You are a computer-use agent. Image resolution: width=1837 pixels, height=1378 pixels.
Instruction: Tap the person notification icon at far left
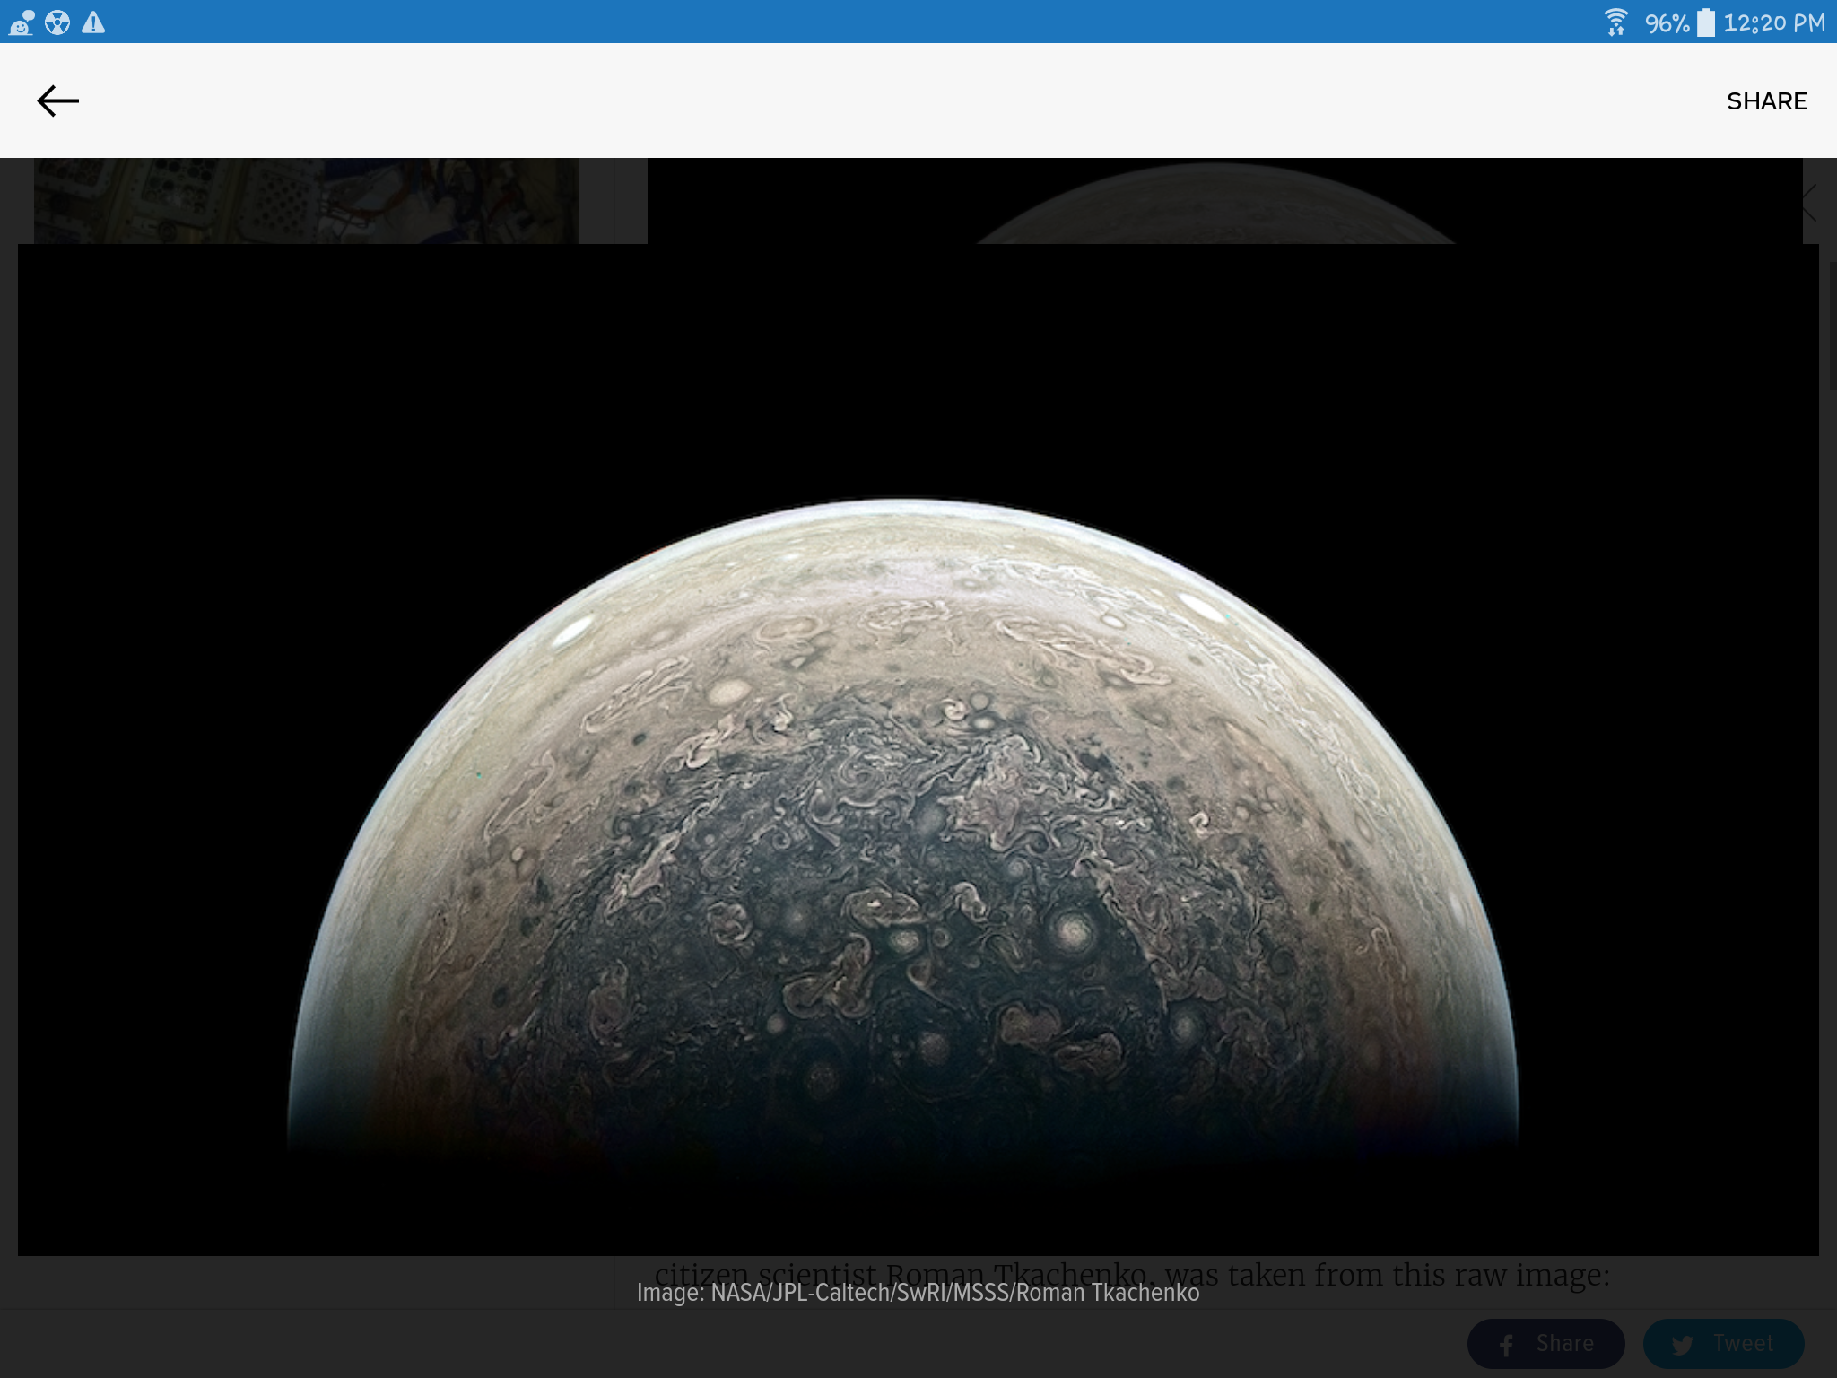pos(21,22)
